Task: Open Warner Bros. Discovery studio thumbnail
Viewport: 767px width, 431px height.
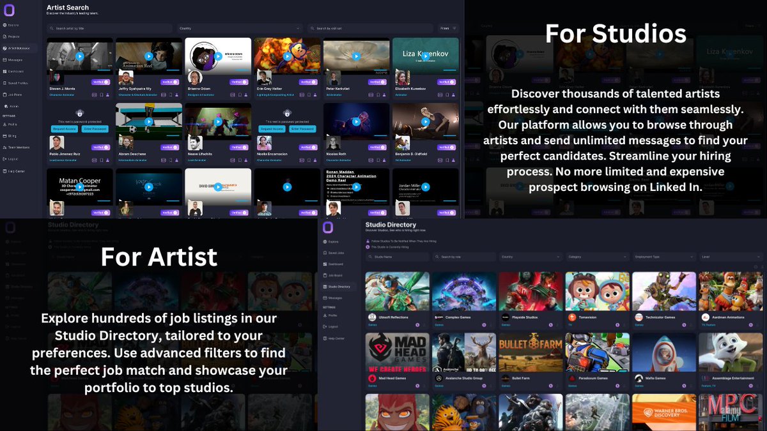Action: tap(664, 412)
